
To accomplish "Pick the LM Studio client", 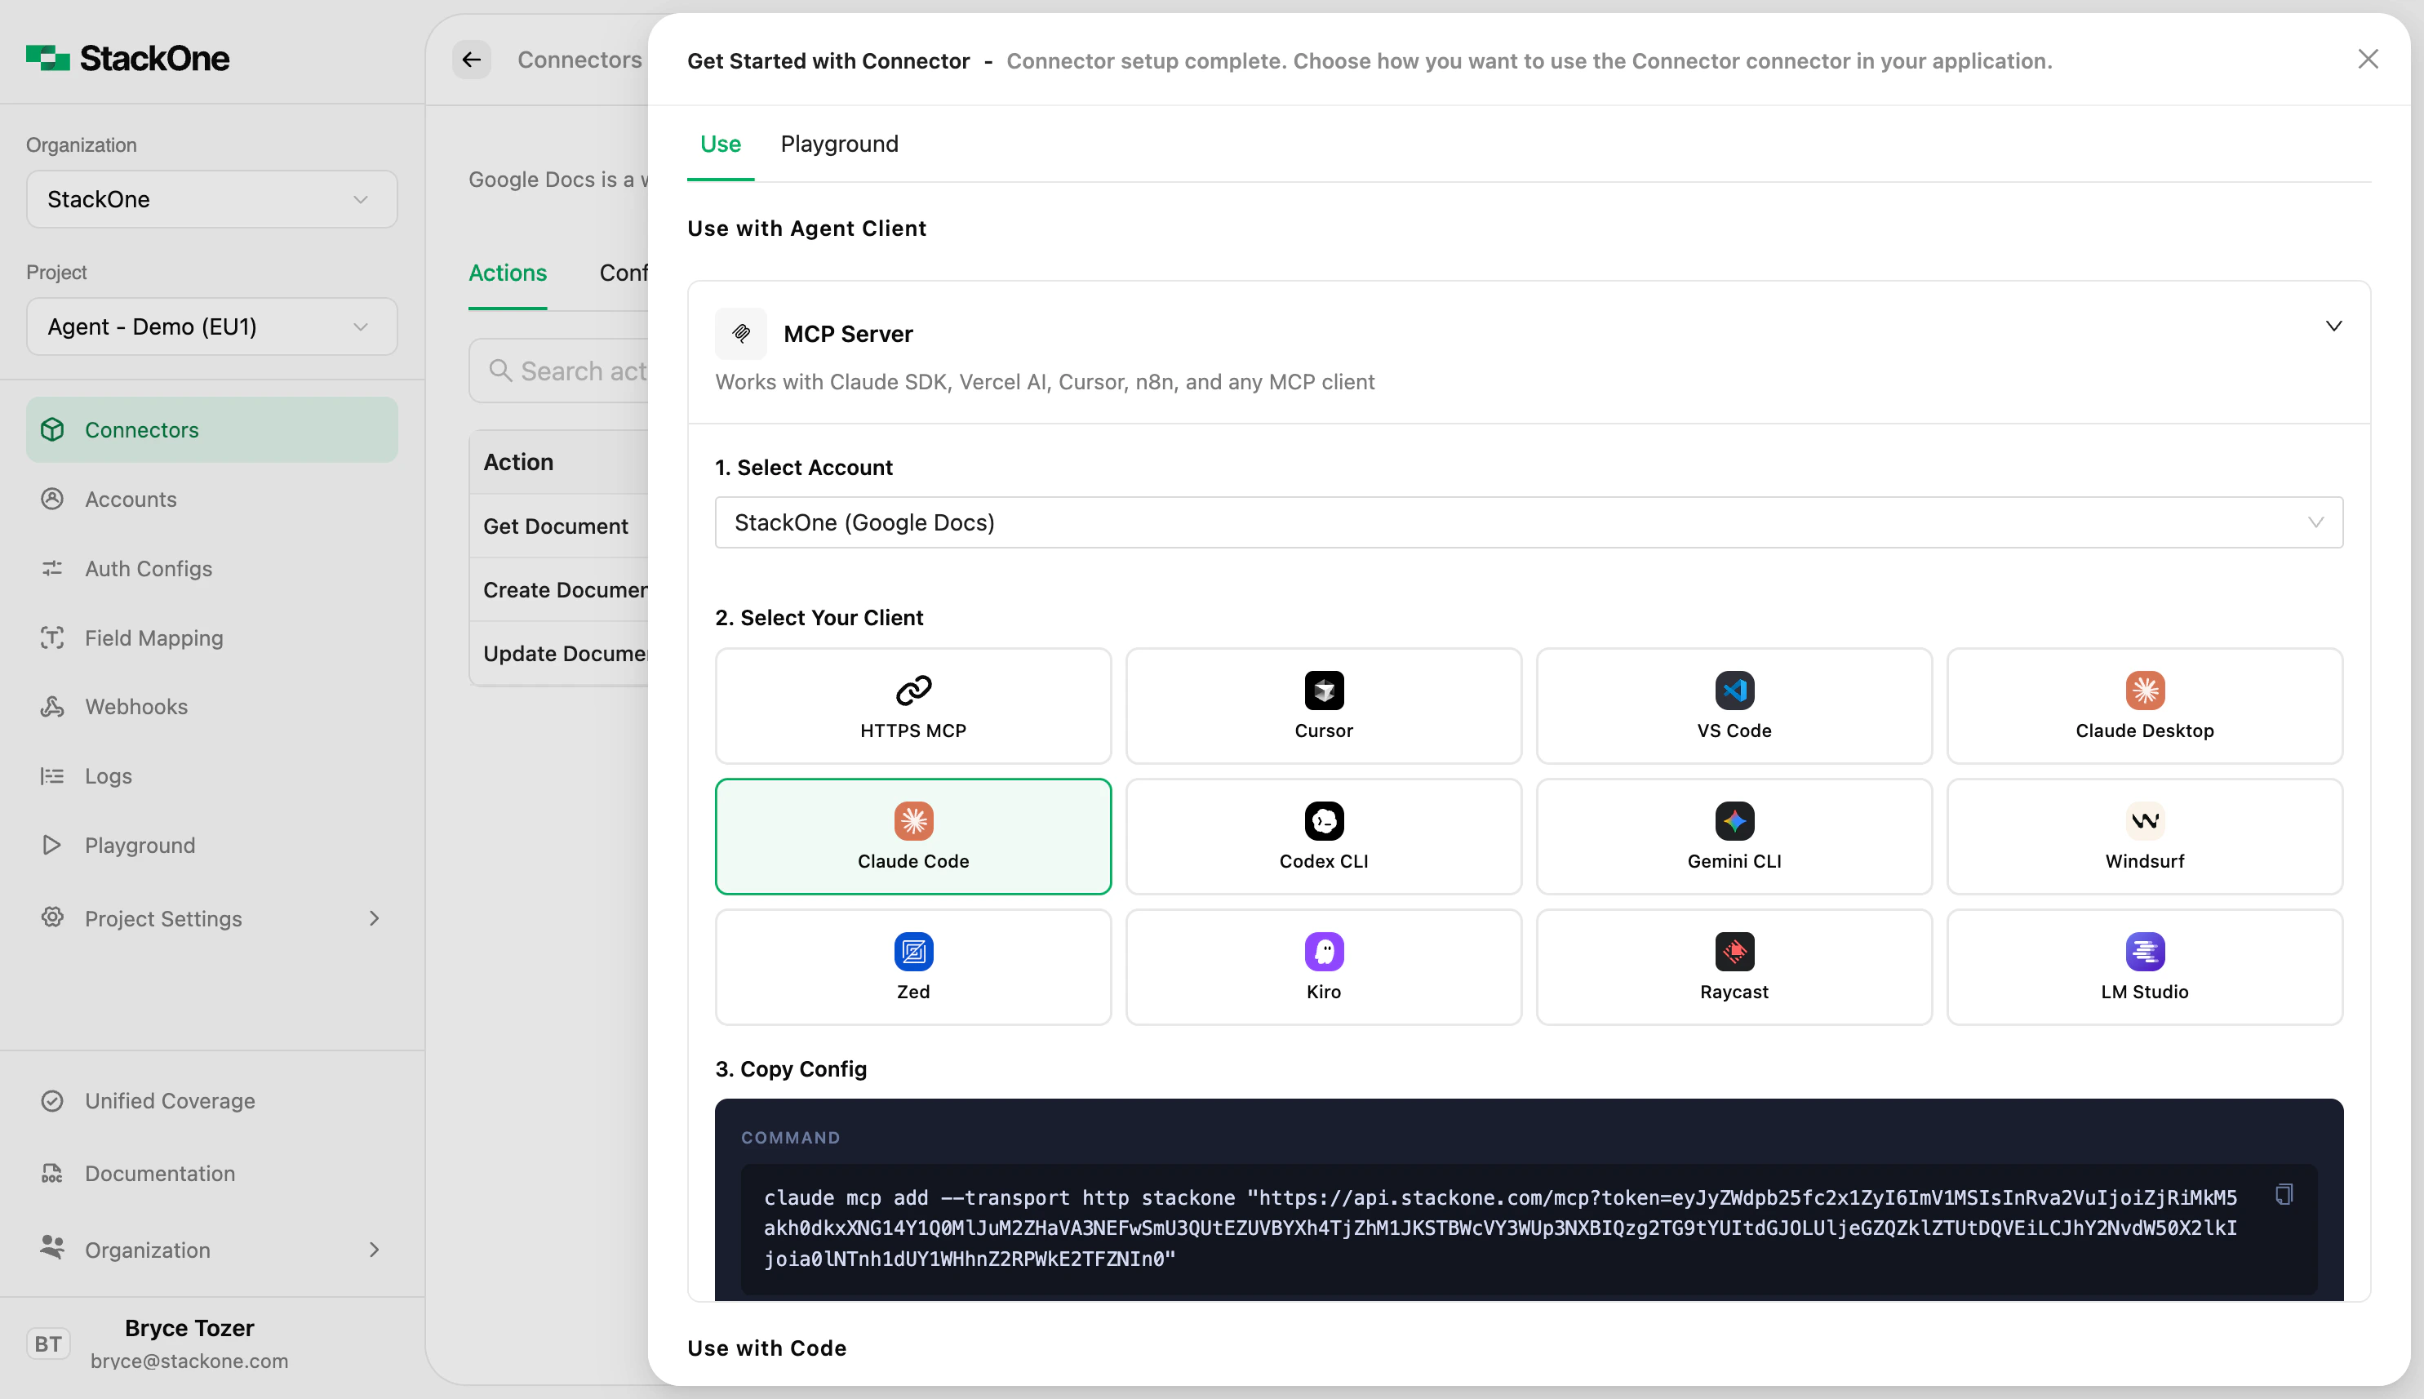I will point(2143,966).
